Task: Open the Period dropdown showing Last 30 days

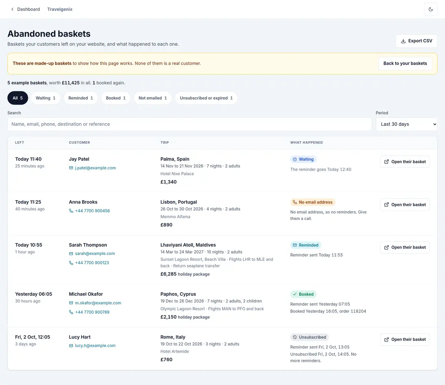Action: tap(407, 124)
